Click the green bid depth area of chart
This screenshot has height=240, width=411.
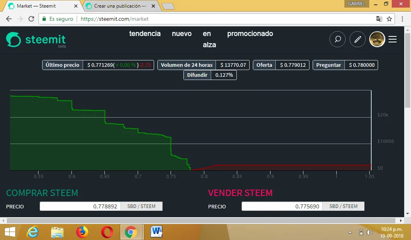tap(89, 141)
